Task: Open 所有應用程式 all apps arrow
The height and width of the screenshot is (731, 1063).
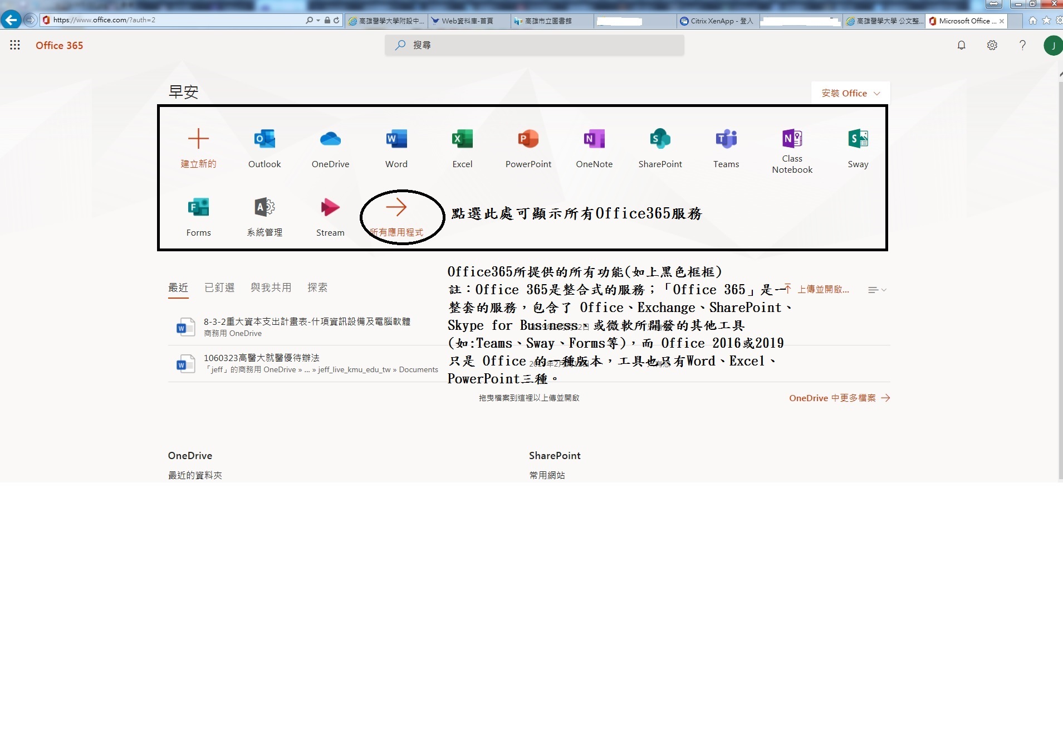Action: point(396,217)
